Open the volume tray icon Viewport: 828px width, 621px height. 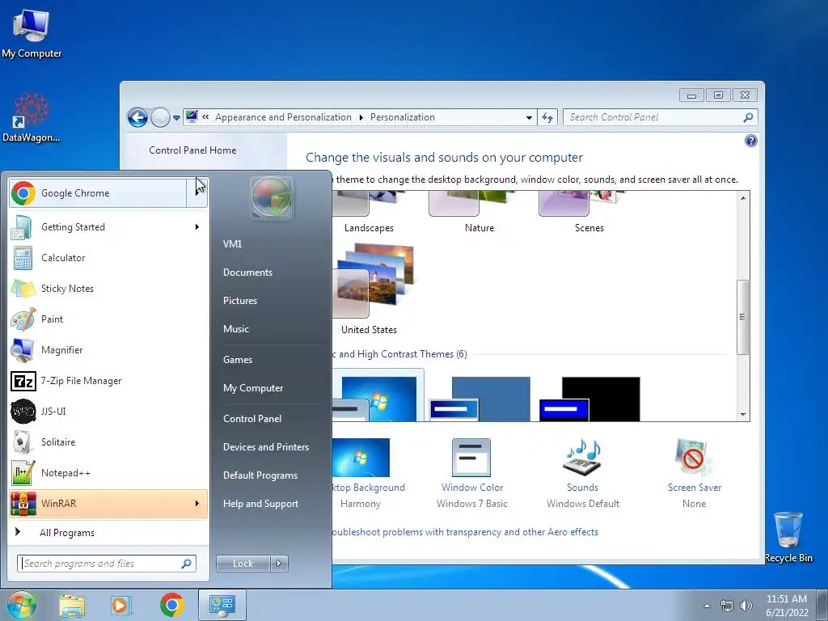(746, 606)
